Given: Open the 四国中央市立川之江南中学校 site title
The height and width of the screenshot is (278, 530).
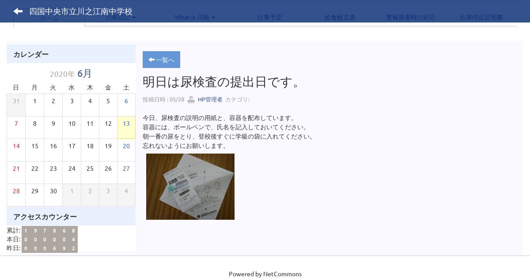Looking at the screenshot, I should (x=81, y=11).
